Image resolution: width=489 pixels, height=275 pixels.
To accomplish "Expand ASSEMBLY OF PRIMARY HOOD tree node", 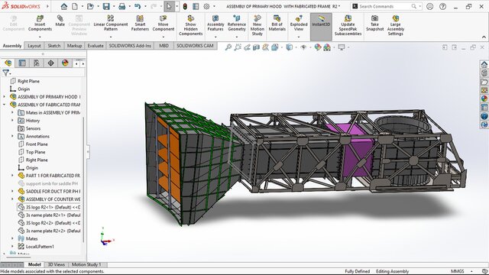I will 5,97.
